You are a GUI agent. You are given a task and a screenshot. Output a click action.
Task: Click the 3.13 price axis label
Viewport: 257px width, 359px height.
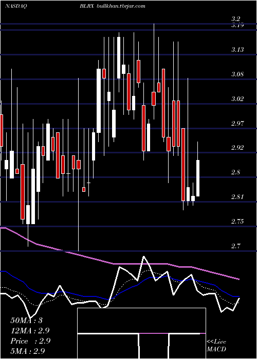click(237, 49)
